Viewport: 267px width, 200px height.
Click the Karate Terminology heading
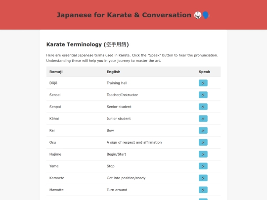88,44
